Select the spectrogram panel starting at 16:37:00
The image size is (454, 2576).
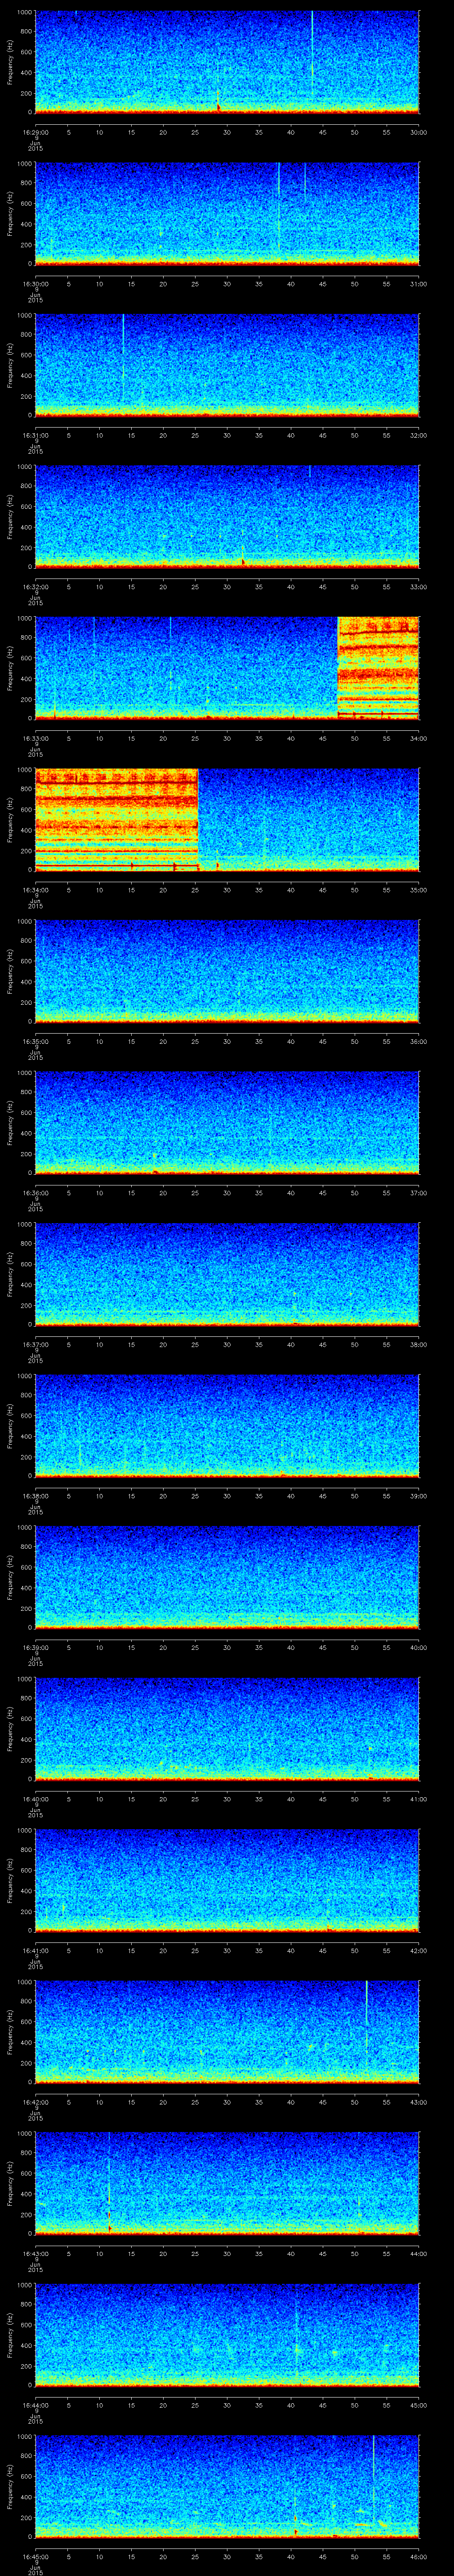(x=227, y=1274)
